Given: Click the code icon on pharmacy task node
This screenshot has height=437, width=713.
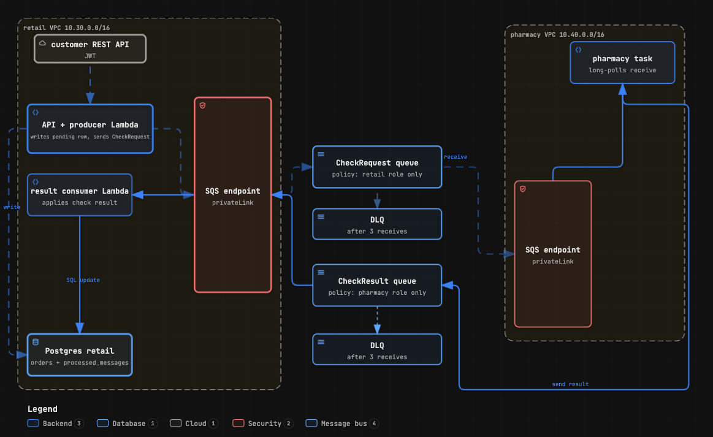Looking at the screenshot, I should click(x=578, y=50).
